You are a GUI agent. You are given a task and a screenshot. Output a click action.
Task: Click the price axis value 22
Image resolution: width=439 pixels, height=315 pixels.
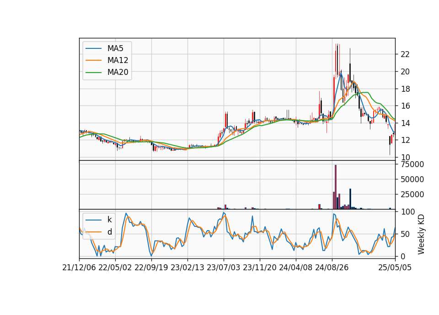pyautogui.click(x=405, y=54)
